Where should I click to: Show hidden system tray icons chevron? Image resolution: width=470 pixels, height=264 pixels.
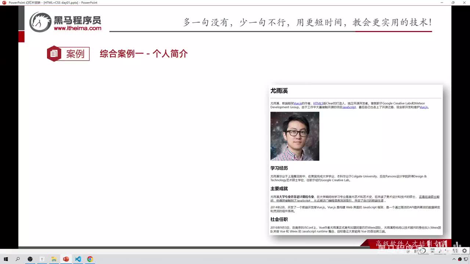(x=454, y=259)
